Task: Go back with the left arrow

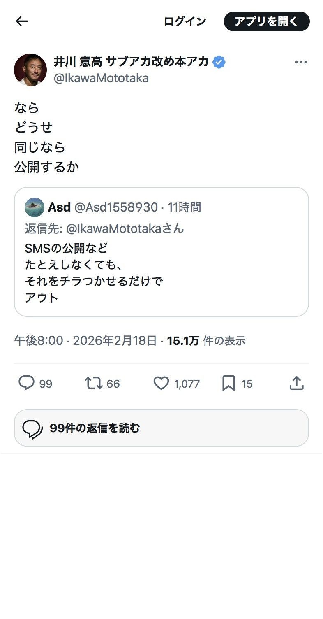Action: pos(21,21)
